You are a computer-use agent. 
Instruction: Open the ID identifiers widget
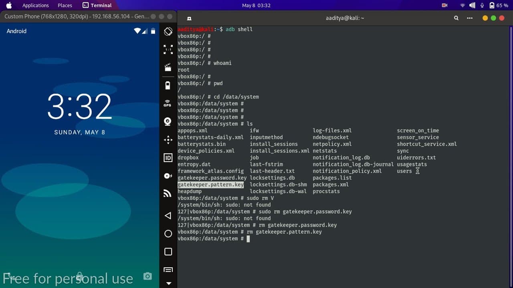pyautogui.click(x=168, y=158)
